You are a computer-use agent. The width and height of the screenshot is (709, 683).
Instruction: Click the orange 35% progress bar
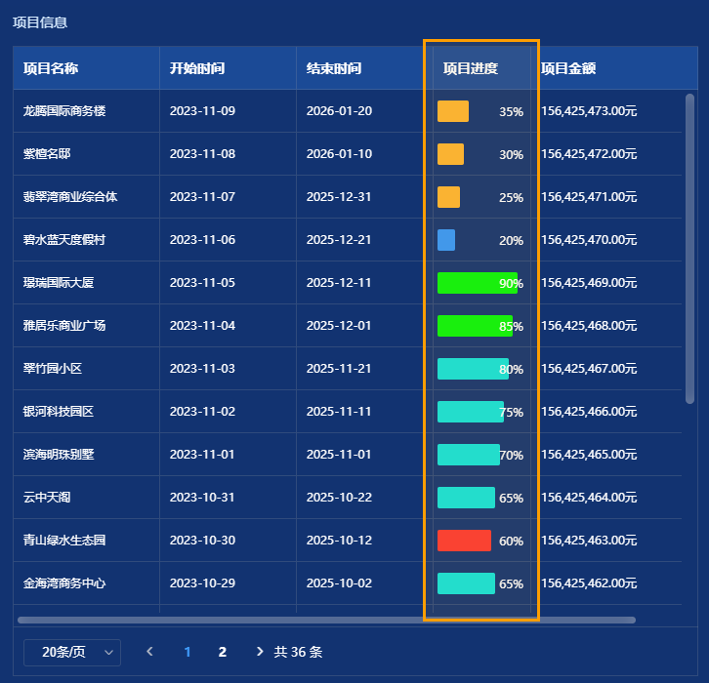click(x=453, y=111)
